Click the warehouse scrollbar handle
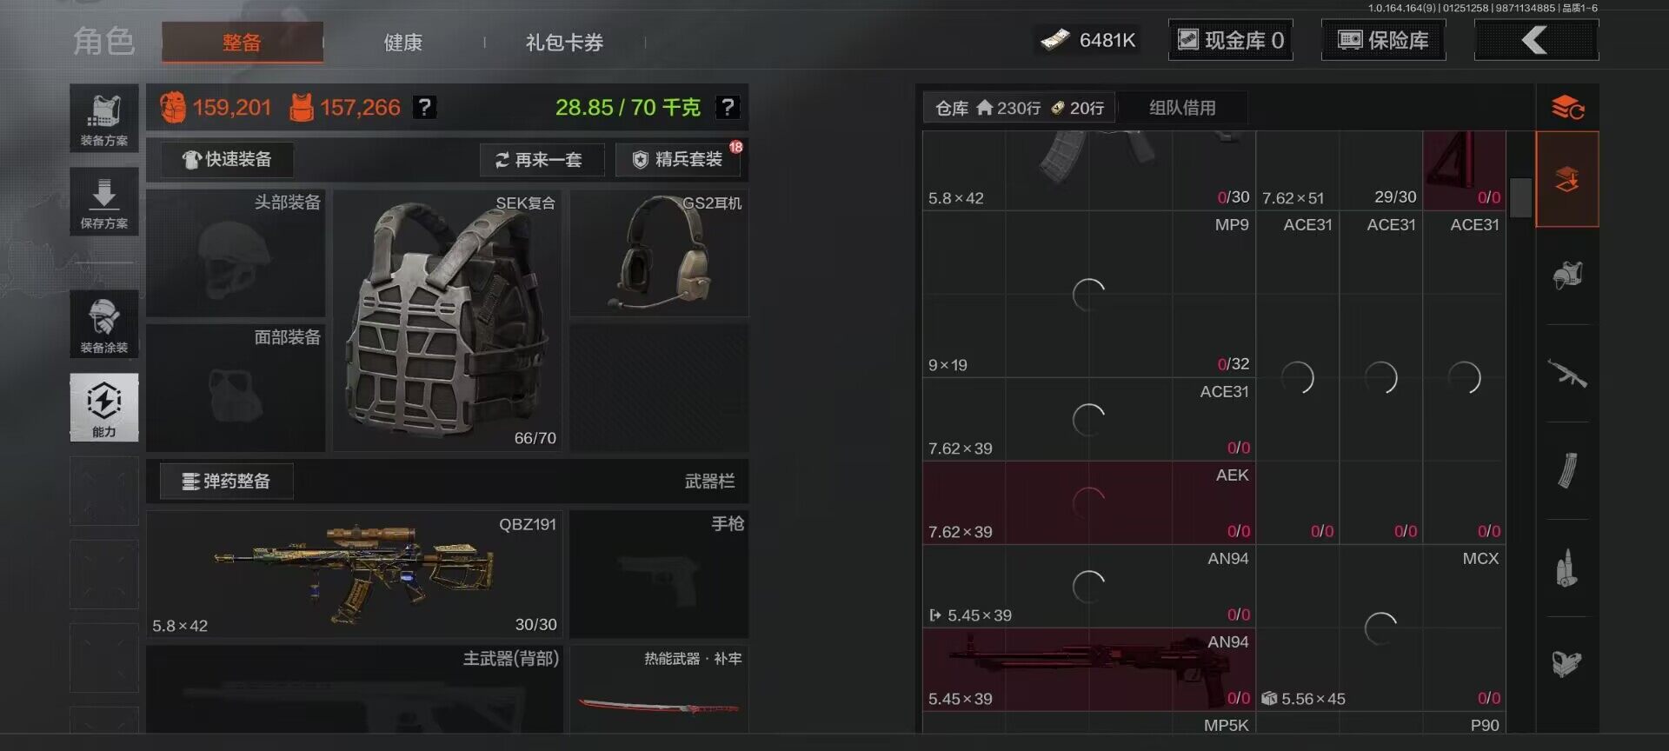 coord(1520,197)
